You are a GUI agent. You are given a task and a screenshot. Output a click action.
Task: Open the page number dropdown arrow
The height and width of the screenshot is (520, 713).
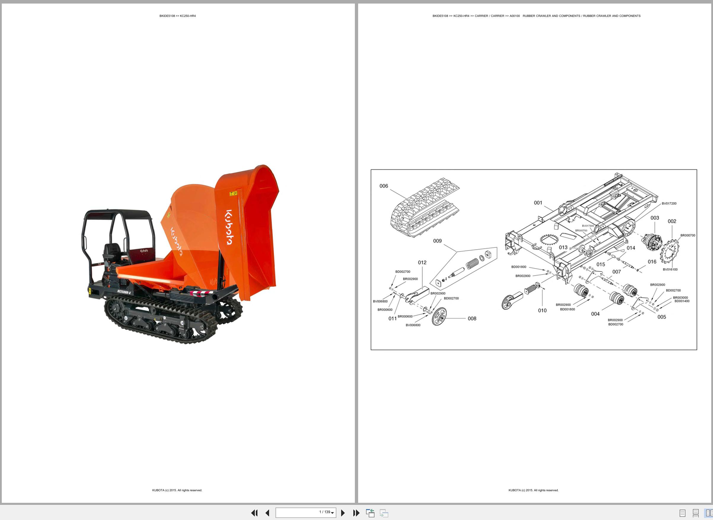tap(332, 513)
